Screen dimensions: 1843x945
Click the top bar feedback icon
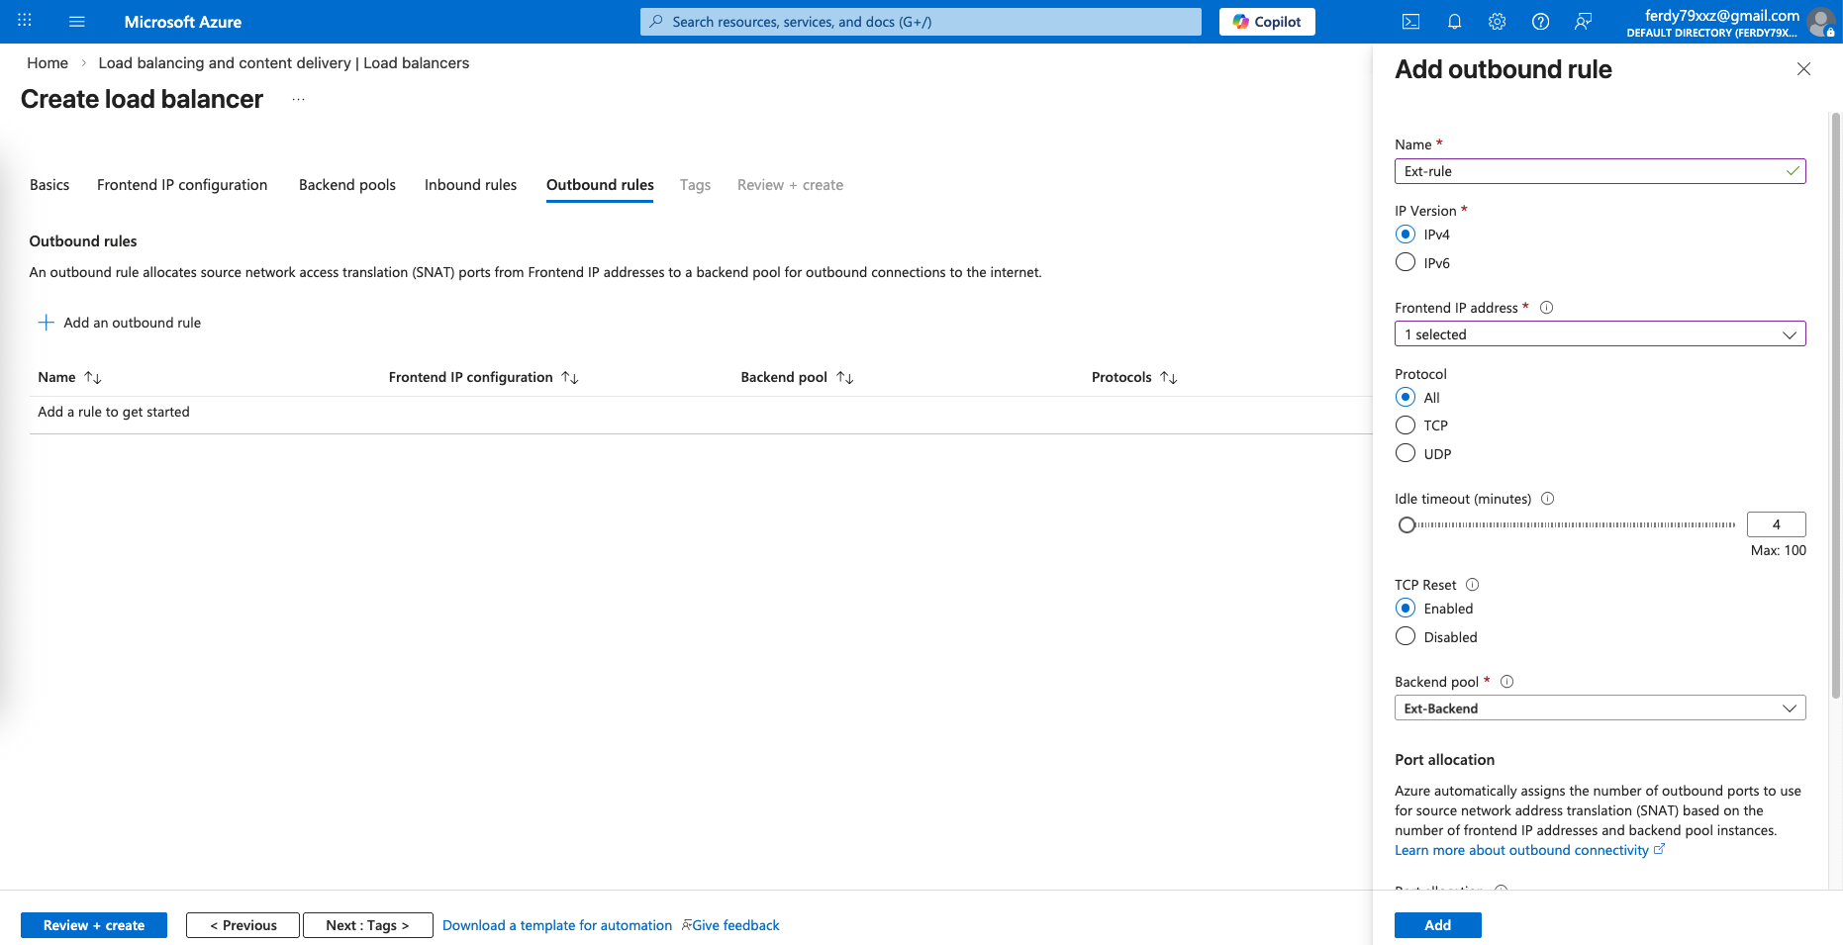tap(1583, 22)
